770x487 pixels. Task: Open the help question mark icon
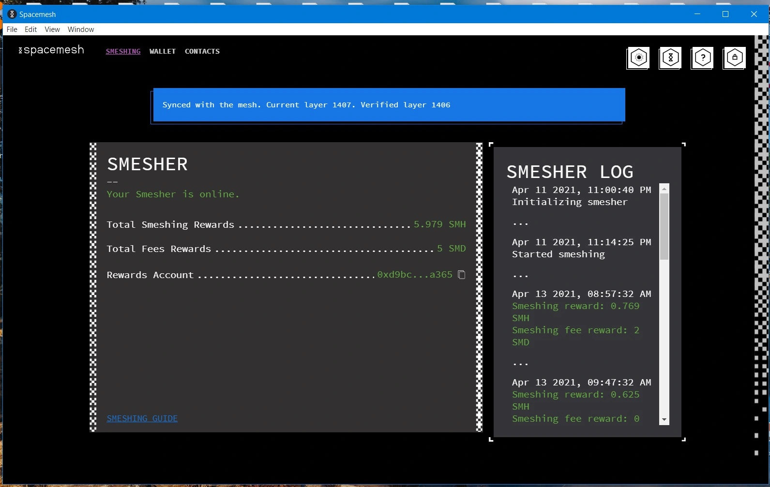click(702, 58)
